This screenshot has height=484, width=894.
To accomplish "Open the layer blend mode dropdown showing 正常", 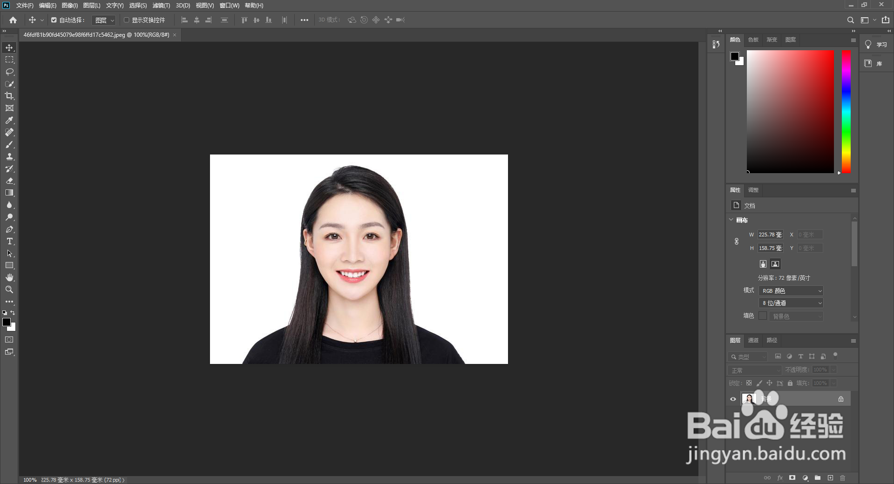I will (754, 370).
